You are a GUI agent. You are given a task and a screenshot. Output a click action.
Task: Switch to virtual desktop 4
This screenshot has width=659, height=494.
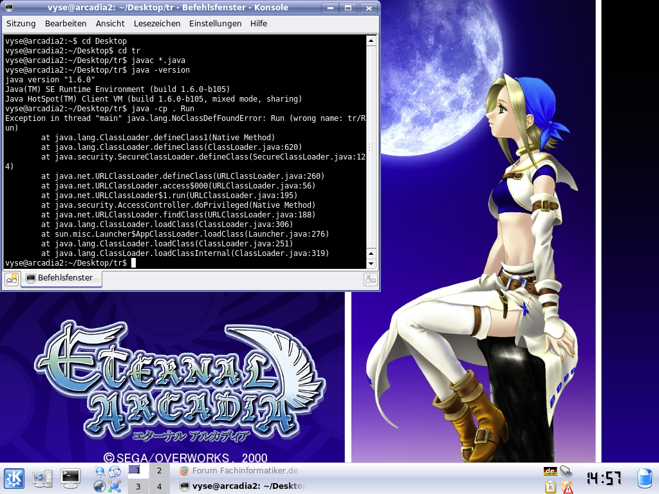160,486
